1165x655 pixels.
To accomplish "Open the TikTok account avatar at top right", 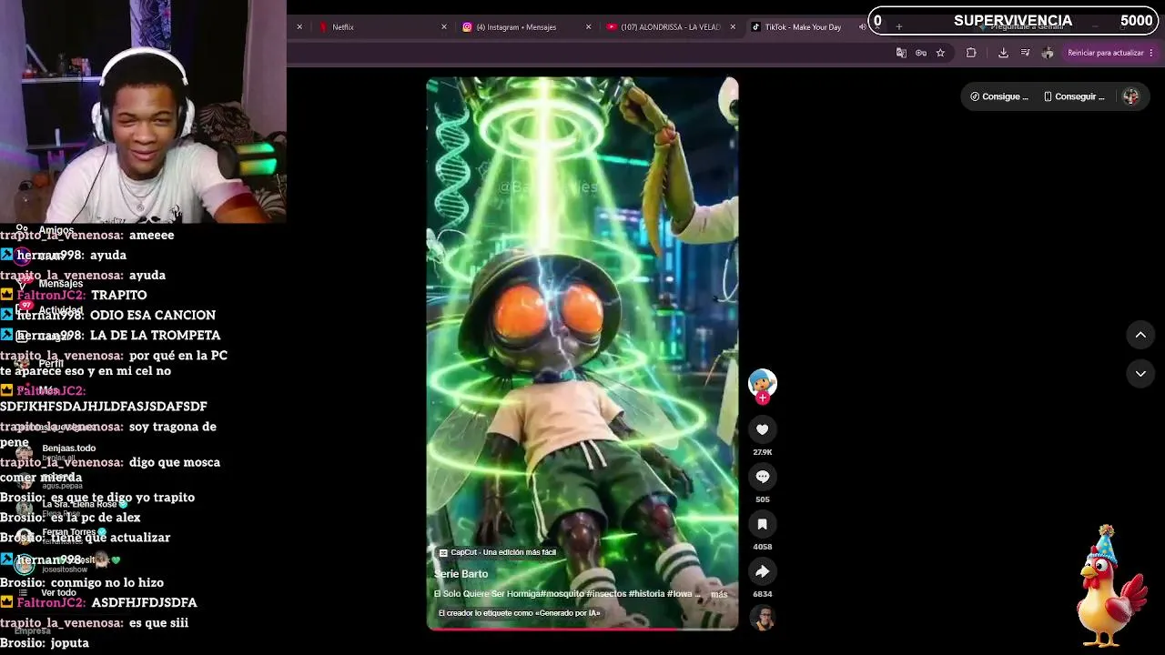I will tap(1130, 96).
